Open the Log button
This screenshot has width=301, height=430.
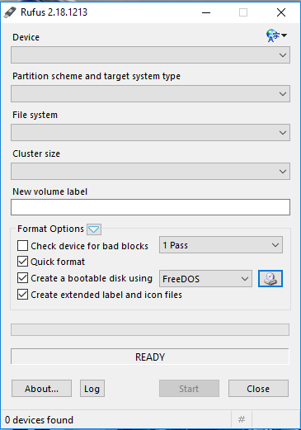pyautogui.click(x=92, y=389)
